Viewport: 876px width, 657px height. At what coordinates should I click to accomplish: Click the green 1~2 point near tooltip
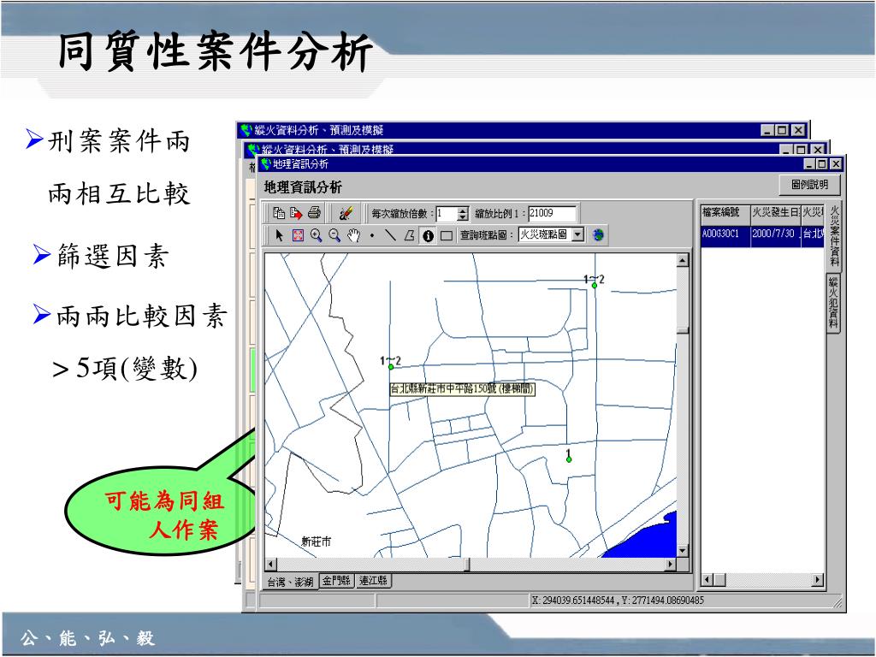[391, 367]
